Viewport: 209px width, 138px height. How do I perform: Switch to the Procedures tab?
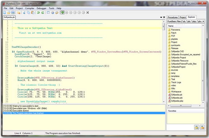click(173, 17)
